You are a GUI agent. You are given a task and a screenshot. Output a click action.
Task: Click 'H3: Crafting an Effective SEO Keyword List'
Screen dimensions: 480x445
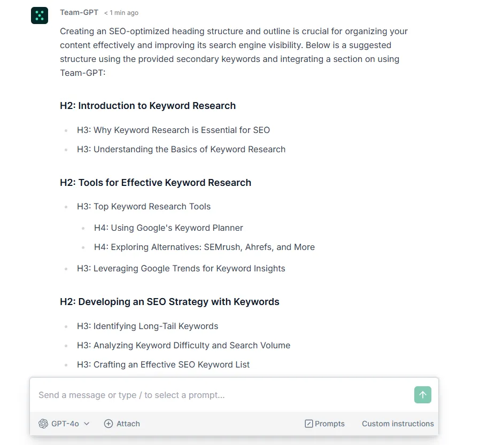(164, 364)
